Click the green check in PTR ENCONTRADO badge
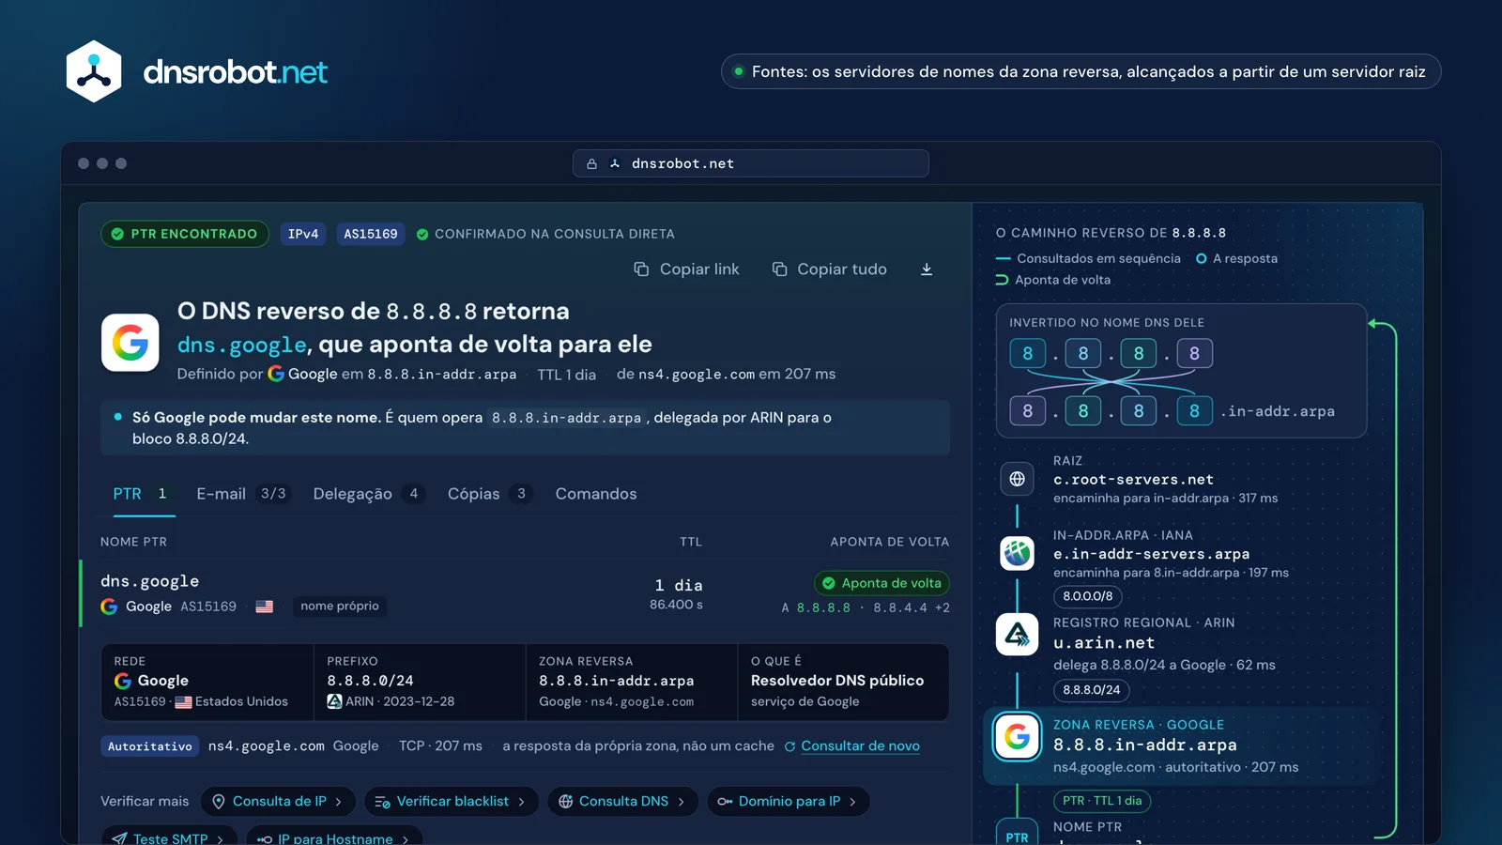 (x=117, y=234)
